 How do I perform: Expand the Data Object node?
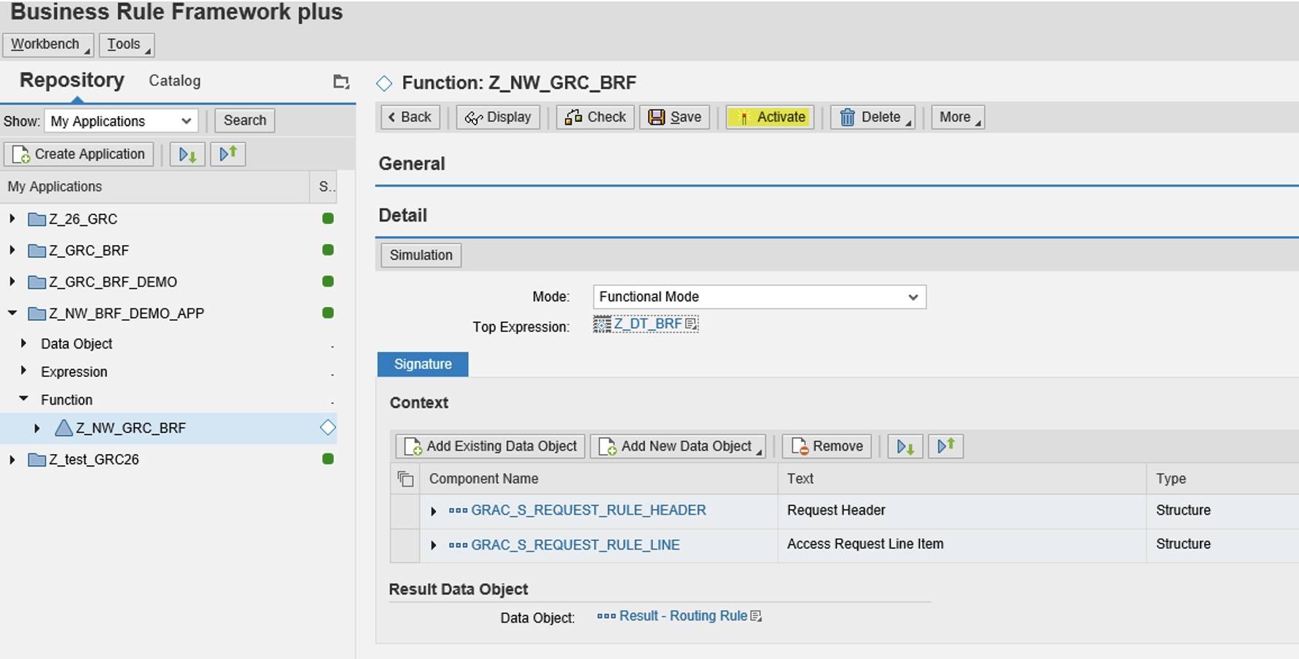(x=23, y=343)
